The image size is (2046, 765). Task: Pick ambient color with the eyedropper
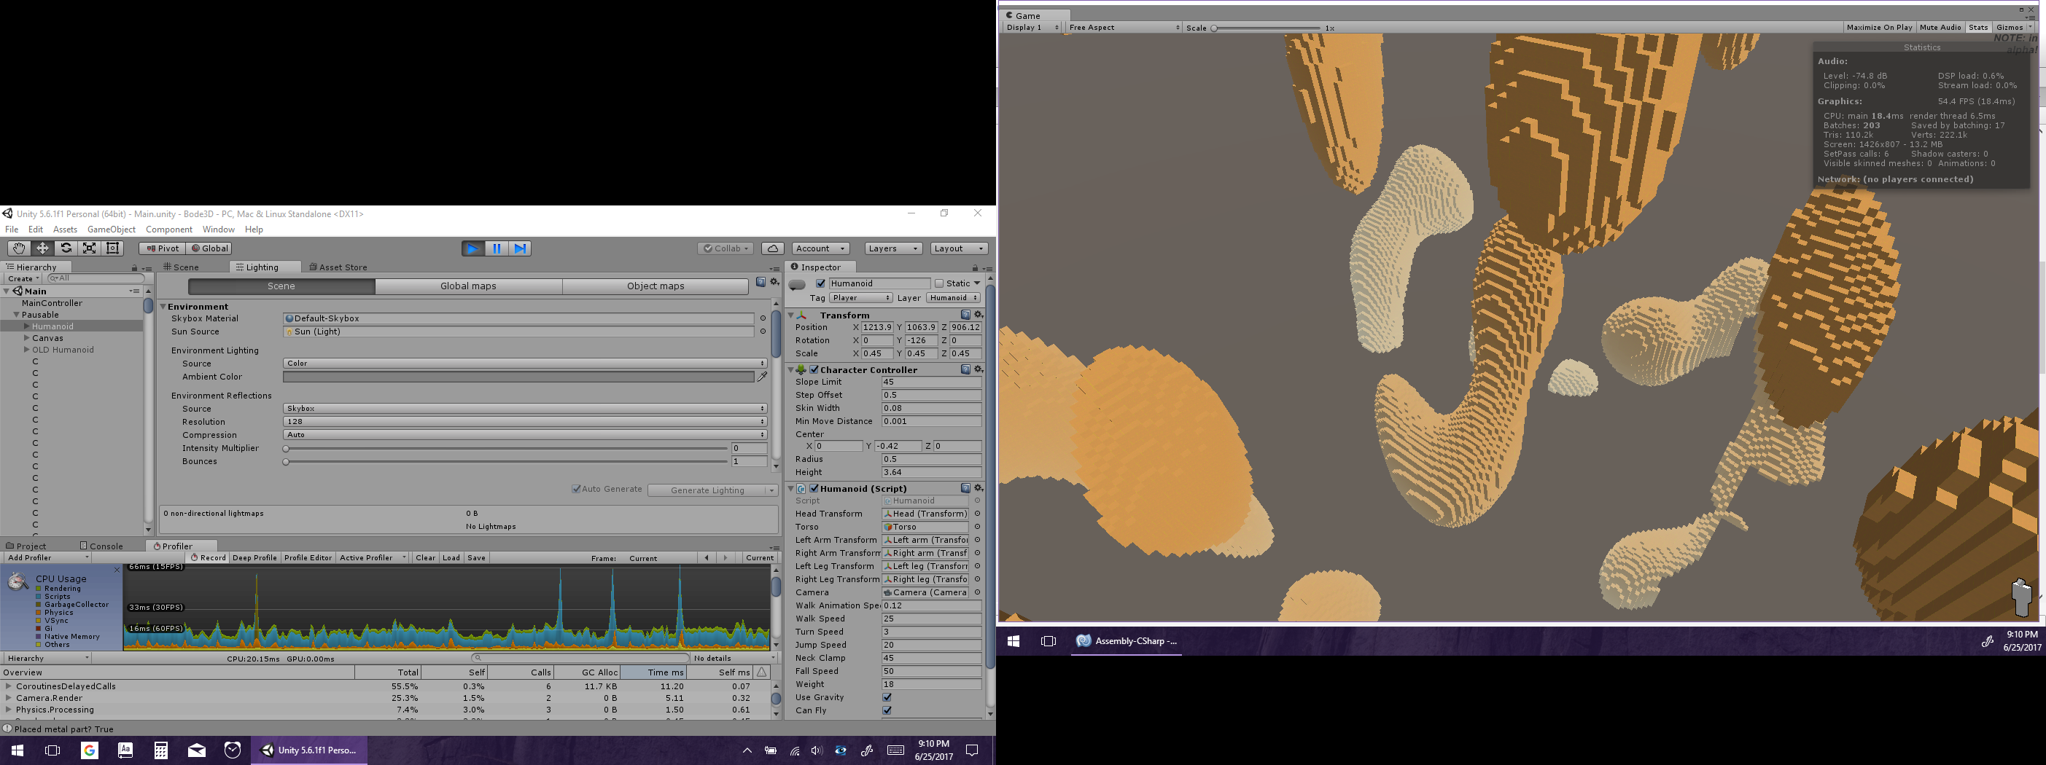[x=763, y=377]
